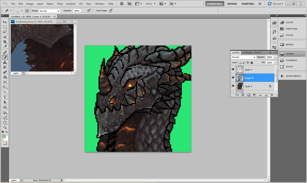The height and width of the screenshot is (183, 307).
Task: Toggle the Brush panel button
Action: point(27,11)
